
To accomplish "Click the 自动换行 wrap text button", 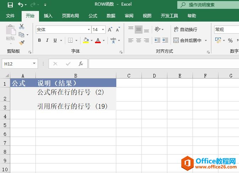I will 185,29.
